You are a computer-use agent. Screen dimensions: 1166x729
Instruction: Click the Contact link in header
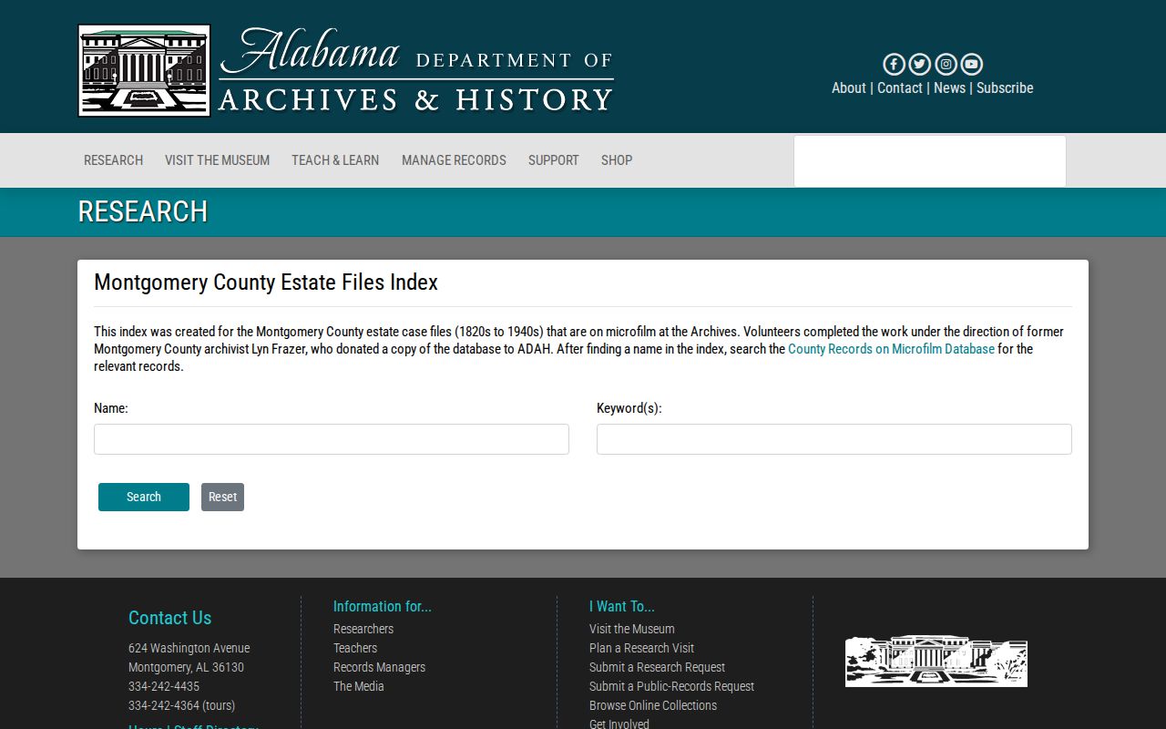pyautogui.click(x=900, y=87)
